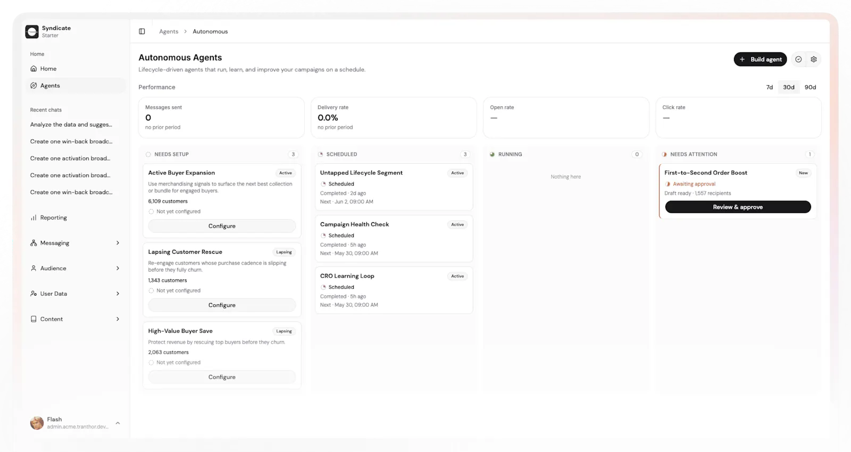The width and height of the screenshot is (851, 452).
Task: Click Scheduled icon on CRO Learning Loop
Action: pyautogui.click(x=323, y=287)
